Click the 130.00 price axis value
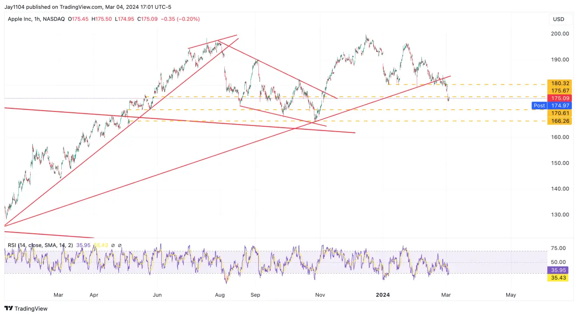 (560, 215)
